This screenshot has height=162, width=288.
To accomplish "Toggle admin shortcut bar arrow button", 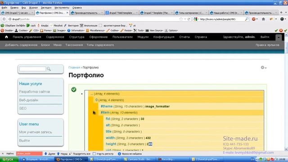I will (279, 37).
